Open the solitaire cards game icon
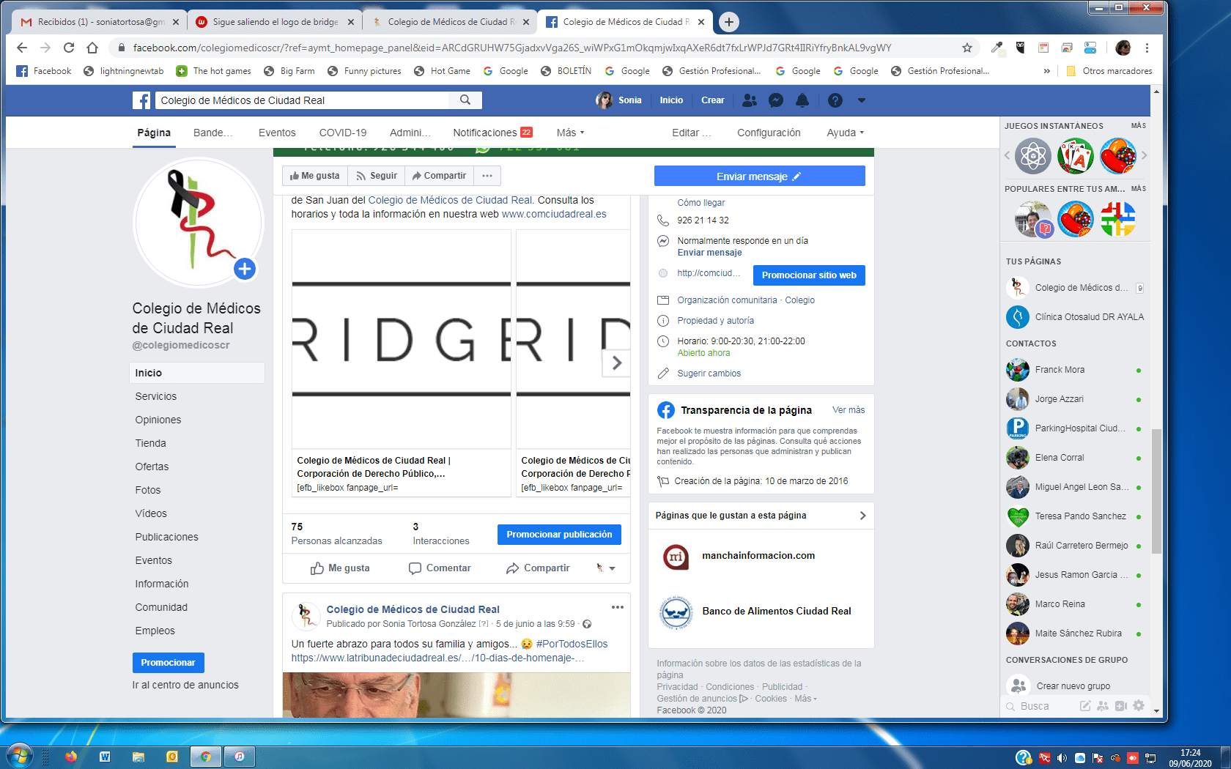 point(1076,156)
